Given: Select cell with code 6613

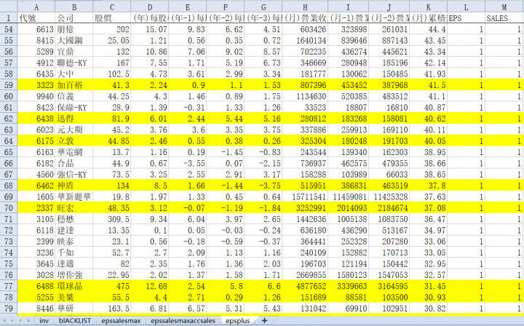Looking at the screenshot, I should 36,29.
